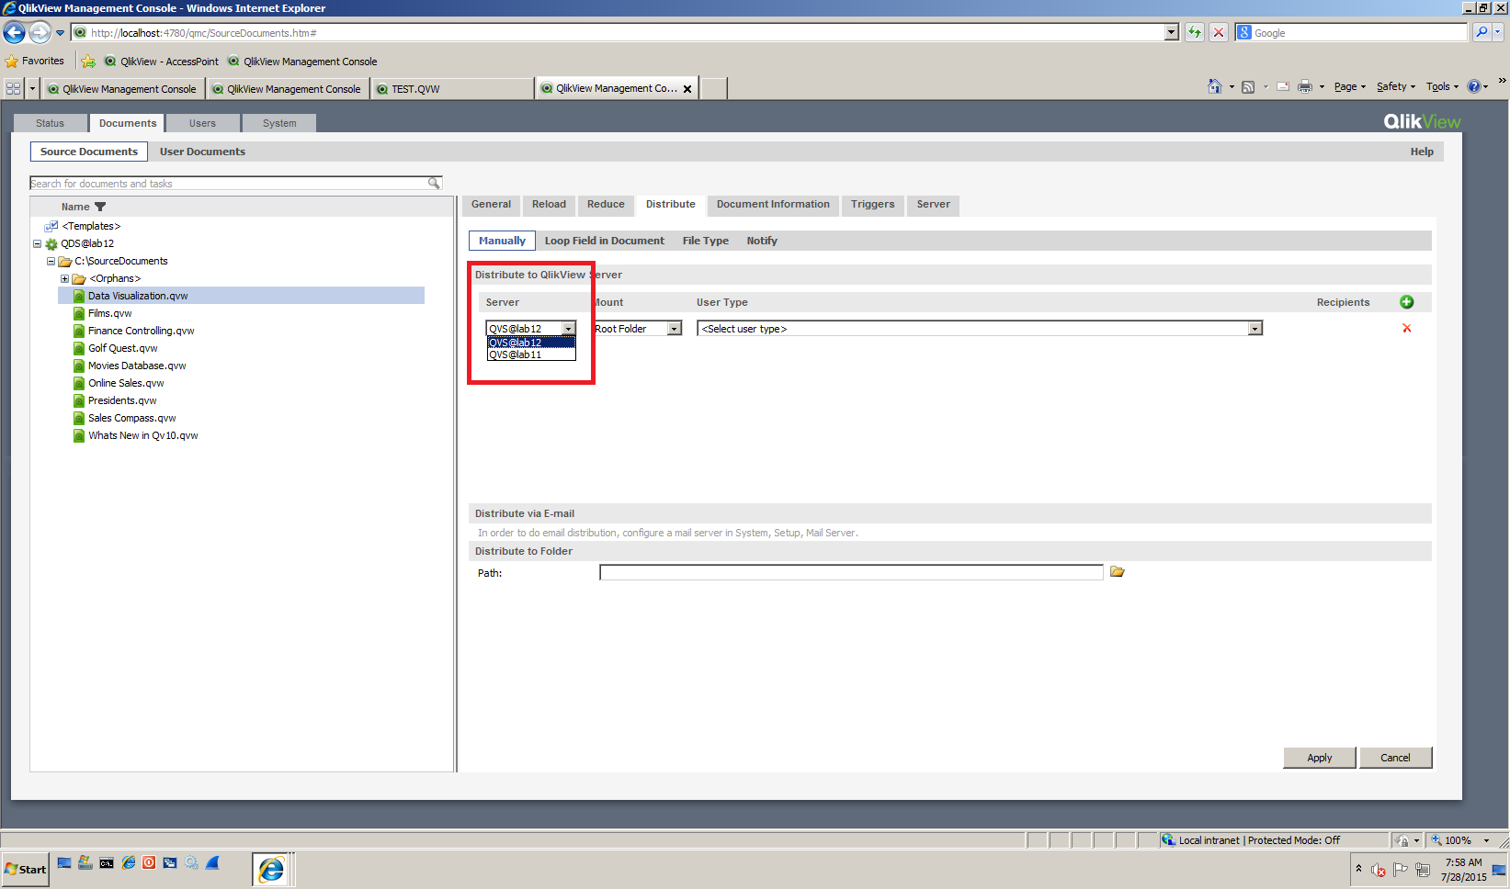Click the Favorites star icon
Screen dimensions: 1510x889
12,62
